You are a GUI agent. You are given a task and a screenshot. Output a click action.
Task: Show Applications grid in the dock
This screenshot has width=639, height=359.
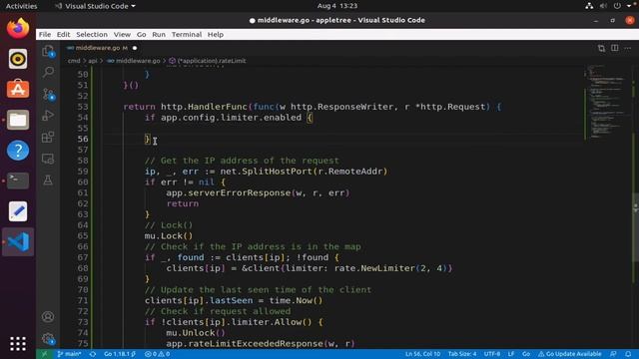tap(18, 343)
